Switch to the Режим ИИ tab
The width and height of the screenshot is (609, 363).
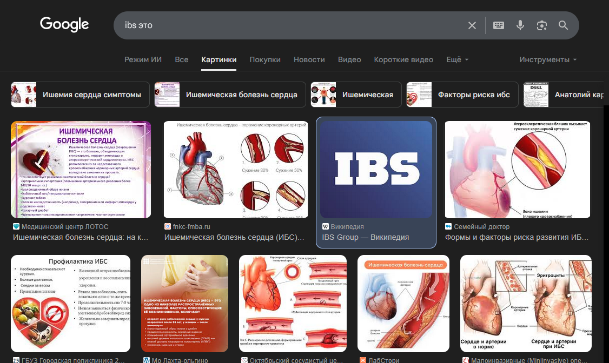pyautogui.click(x=143, y=60)
